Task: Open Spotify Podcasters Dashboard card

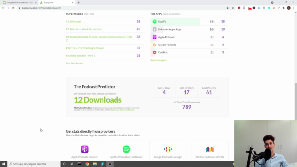Action: 126,151
